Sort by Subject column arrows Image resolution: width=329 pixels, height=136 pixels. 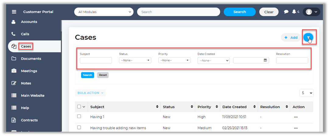[157, 107]
